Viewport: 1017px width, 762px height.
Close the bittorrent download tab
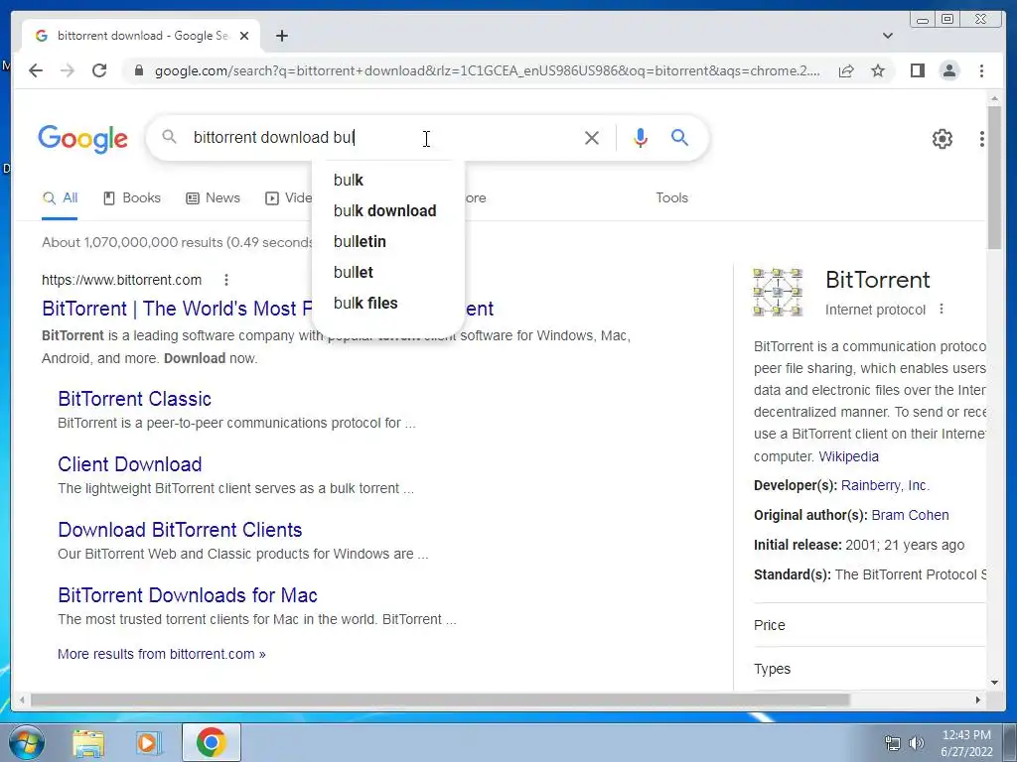click(x=244, y=36)
